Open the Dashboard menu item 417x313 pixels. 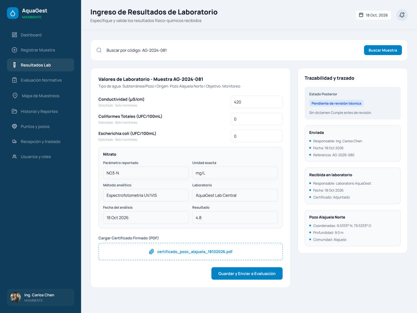click(41, 35)
